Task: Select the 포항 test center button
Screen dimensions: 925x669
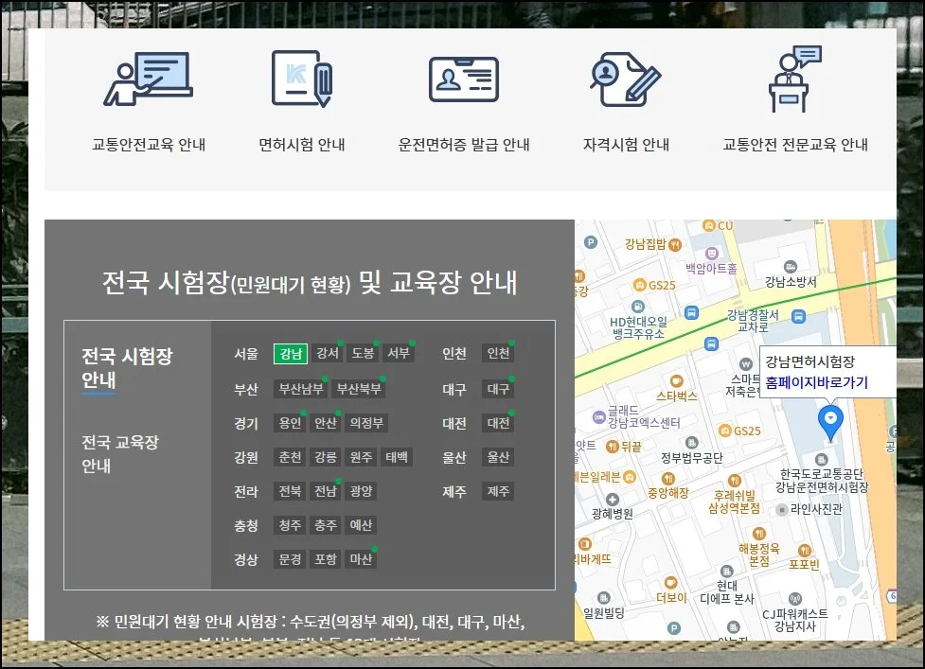Action: click(x=325, y=559)
